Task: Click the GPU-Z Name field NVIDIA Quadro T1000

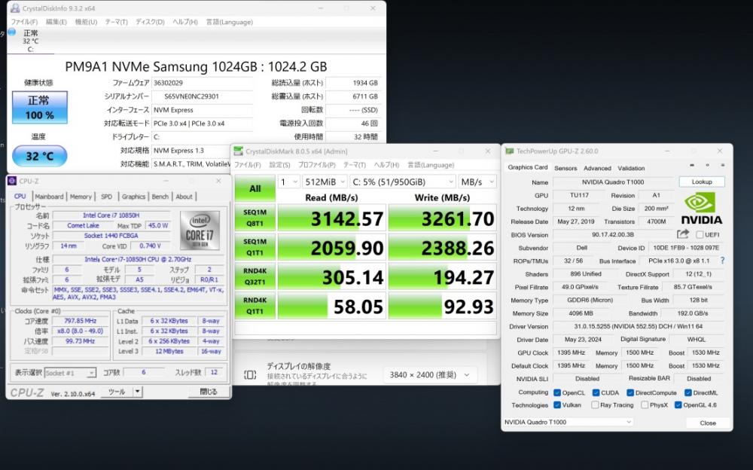Action: tap(613, 182)
